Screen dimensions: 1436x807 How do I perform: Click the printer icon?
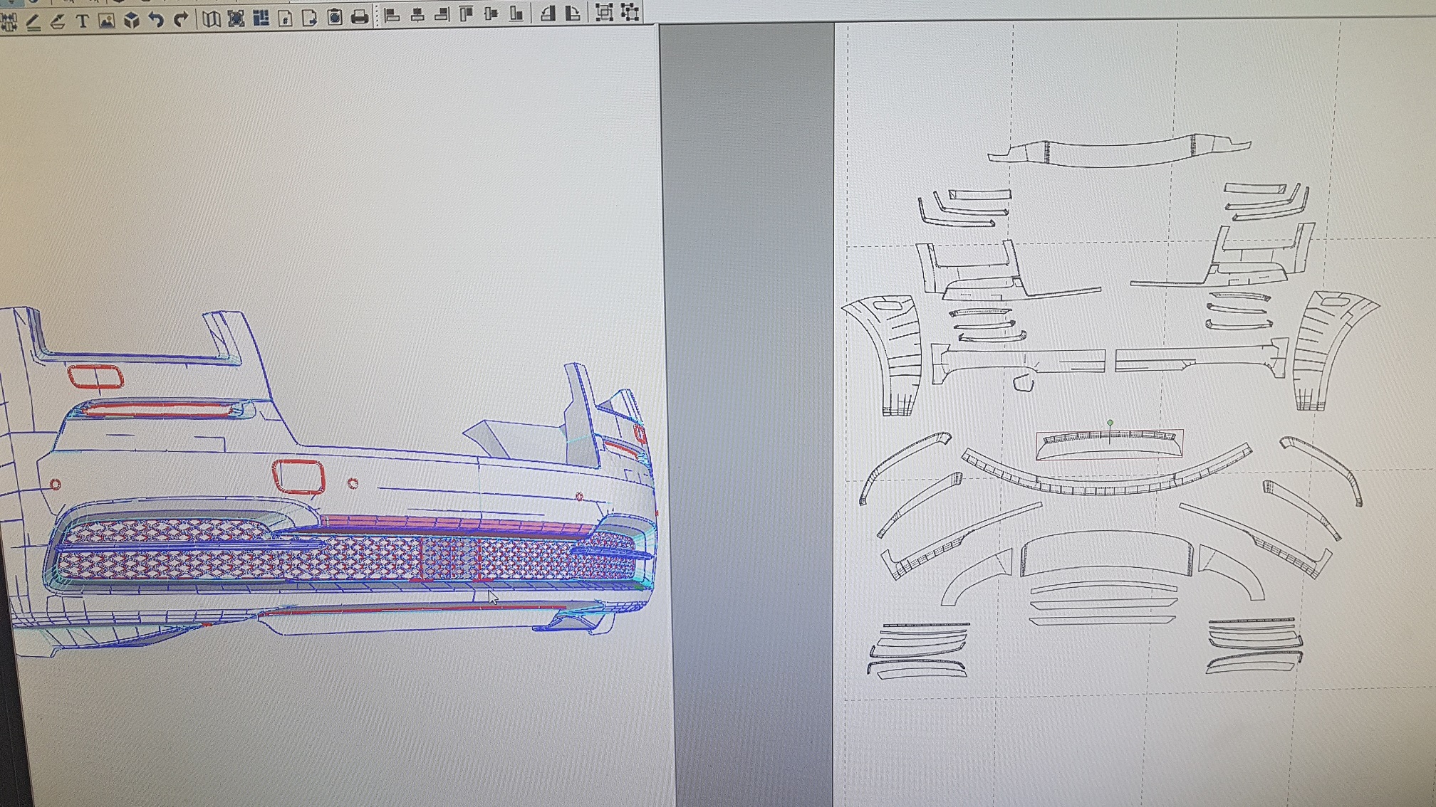pos(360,16)
